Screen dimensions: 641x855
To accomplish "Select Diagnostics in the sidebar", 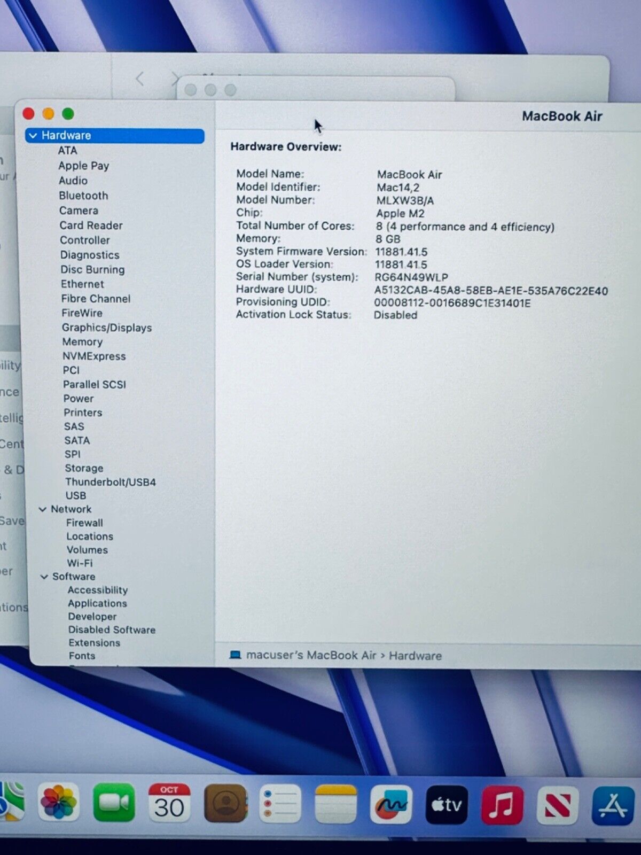I will point(90,255).
